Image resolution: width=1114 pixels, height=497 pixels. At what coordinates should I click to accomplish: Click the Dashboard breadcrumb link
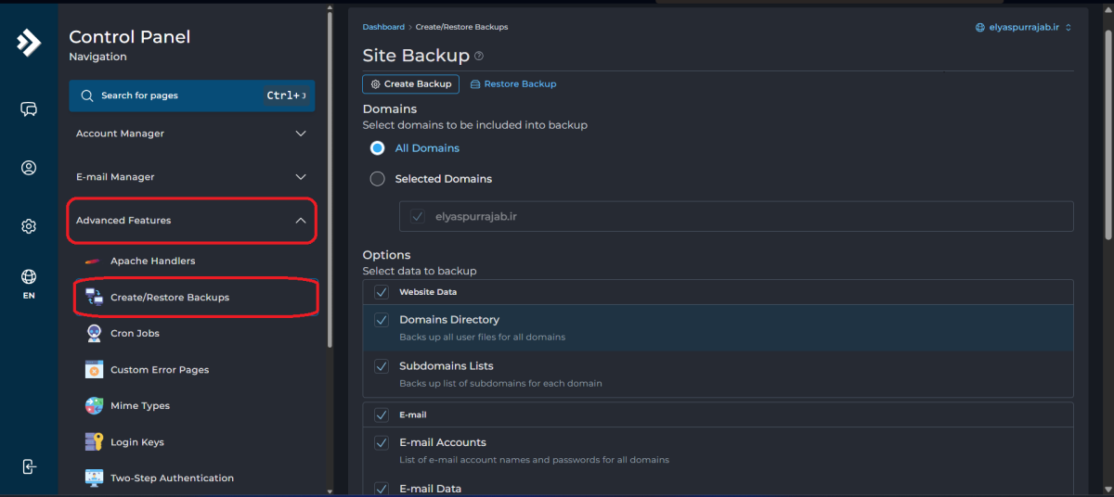tap(382, 27)
